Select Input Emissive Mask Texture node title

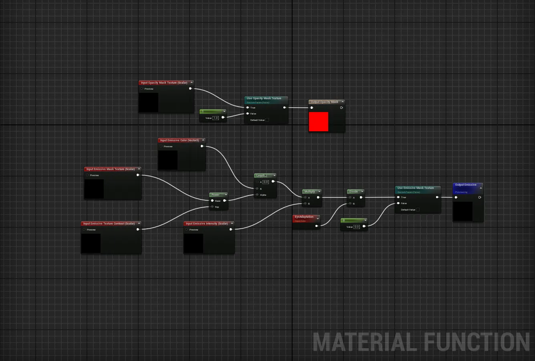pyautogui.click(x=111, y=169)
